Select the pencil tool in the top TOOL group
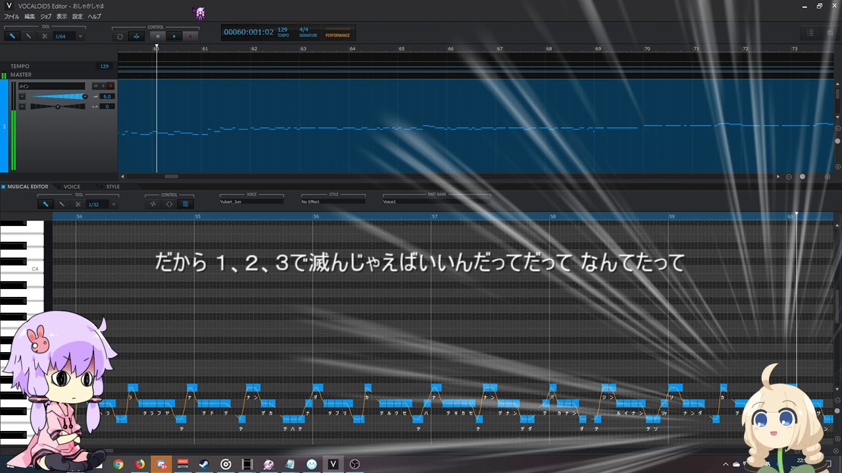The width and height of the screenshot is (842, 473). 12,36
